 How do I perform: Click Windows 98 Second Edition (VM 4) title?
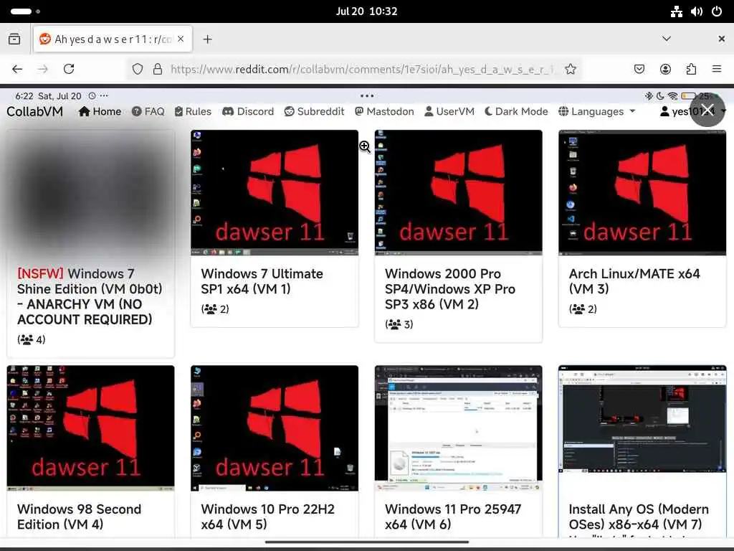[x=79, y=517]
